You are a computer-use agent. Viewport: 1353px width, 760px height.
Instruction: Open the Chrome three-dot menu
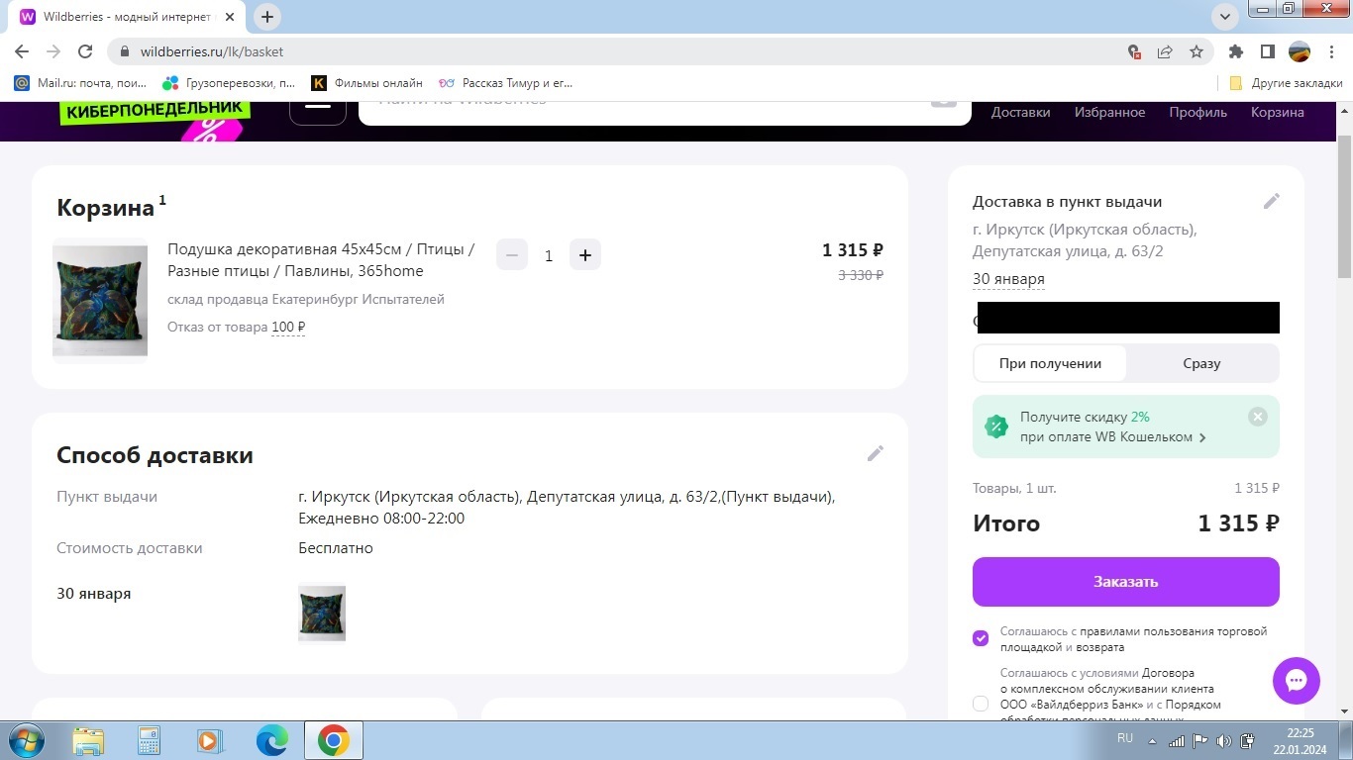[x=1331, y=51]
